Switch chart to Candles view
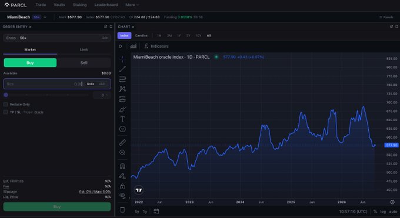 coord(141,35)
